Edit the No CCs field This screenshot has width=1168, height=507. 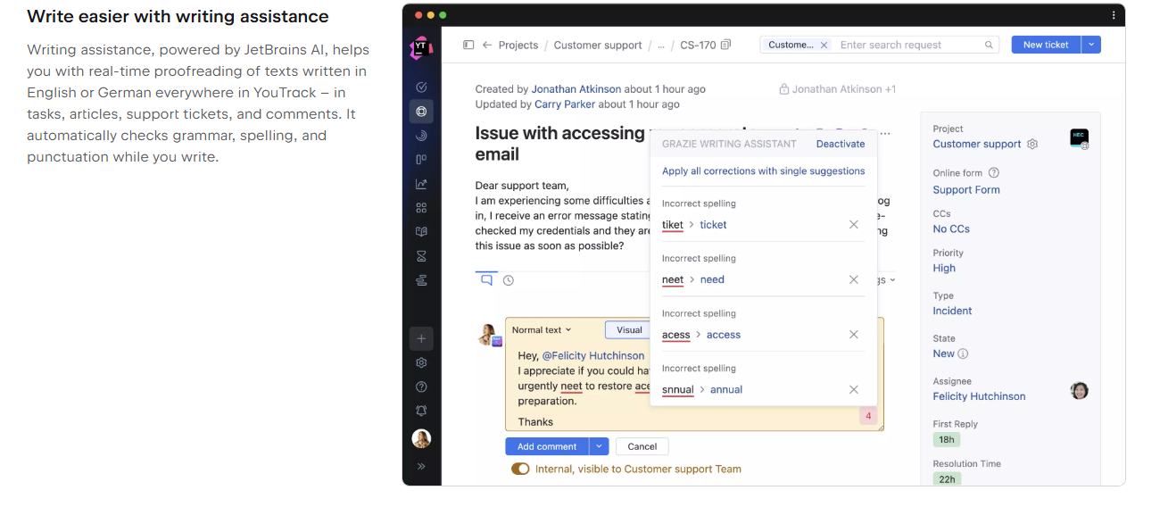(x=951, y=229)
